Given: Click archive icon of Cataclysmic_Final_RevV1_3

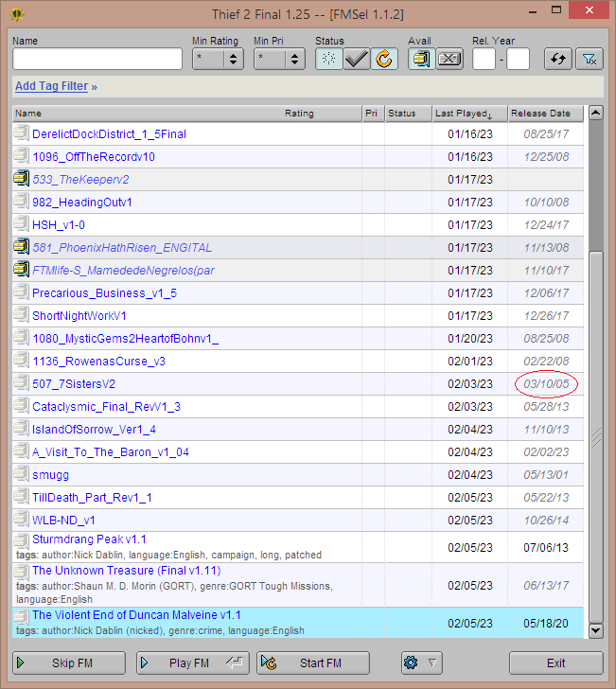Looking at the screenshot, I should [21, 406].
